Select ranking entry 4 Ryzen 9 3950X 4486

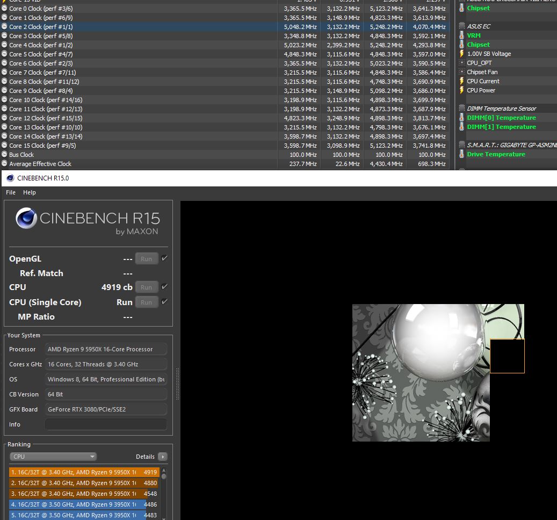tap(84, 504)
